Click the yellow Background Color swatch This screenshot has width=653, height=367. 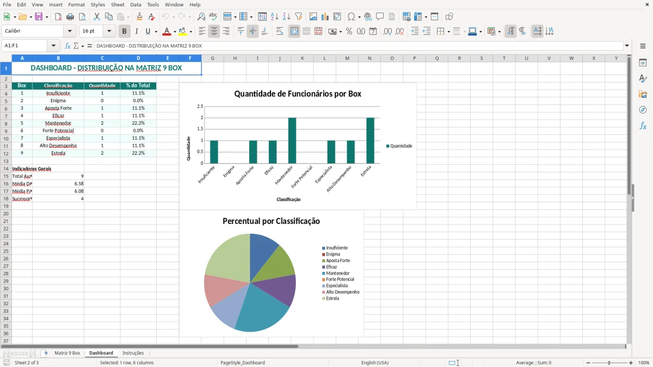pyautogui.click(x=183, y=32)
